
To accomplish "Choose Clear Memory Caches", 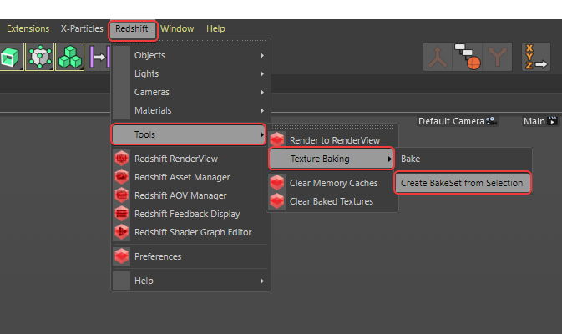I will point(332,183).
